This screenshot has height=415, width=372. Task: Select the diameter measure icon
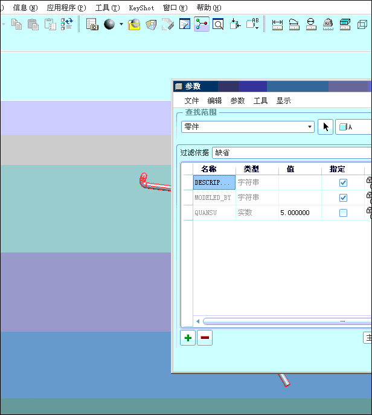311,24
